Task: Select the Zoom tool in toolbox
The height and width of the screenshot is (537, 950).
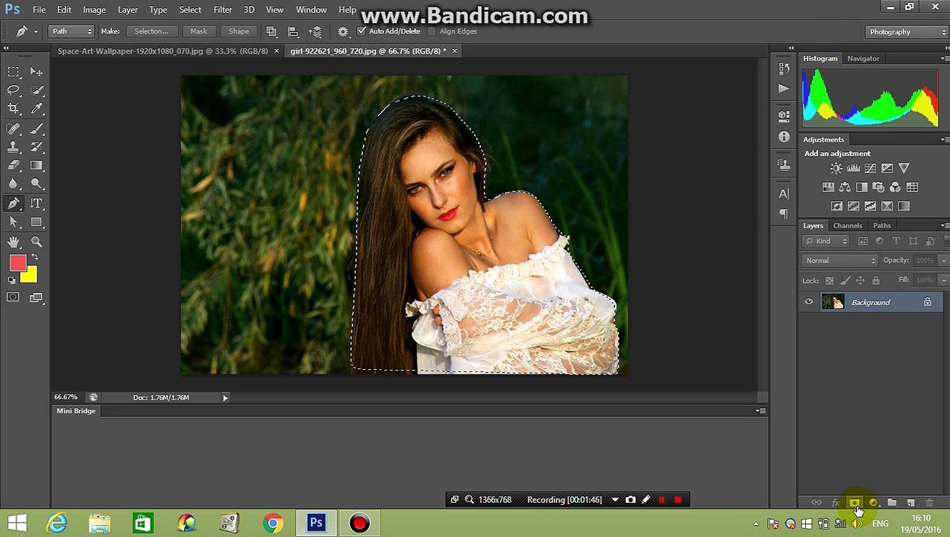Action: click(x=37, y=242)
